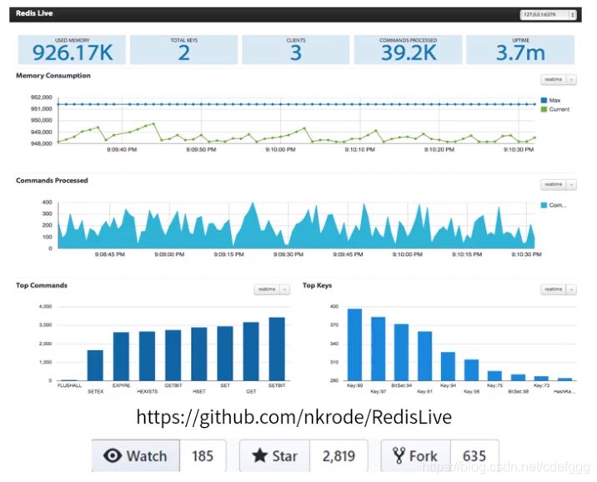
Task: Click the Watch button
Action: [x=136, y=455]
